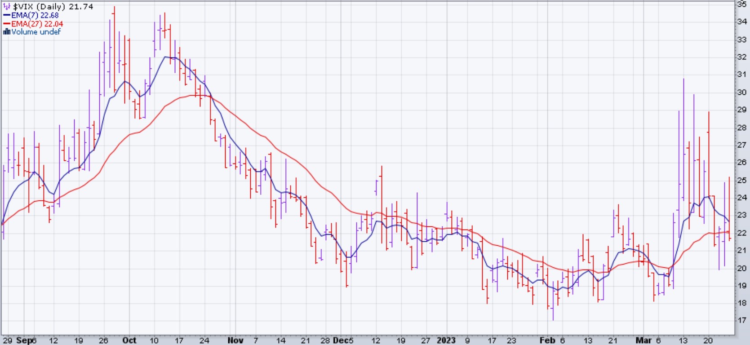Select the Dec5 label on the date axis
Image resolution: width=750 pixels, height=345 pixels.
(x=343, y=340)
